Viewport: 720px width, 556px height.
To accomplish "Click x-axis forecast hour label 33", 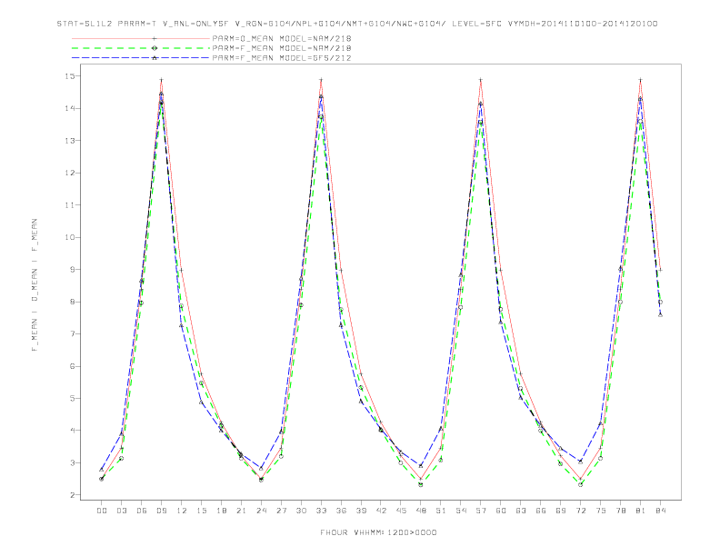I will click(x=322, y=511).
